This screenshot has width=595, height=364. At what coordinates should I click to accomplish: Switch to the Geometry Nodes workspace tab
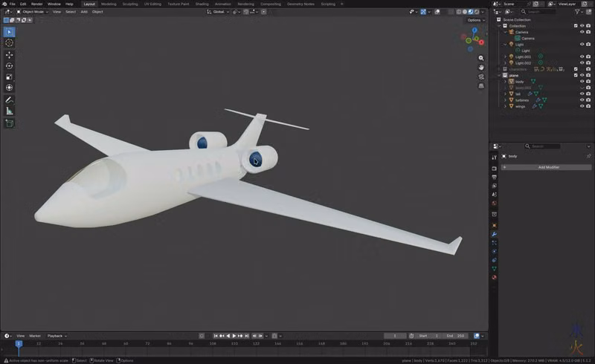(x=300, y=4)
